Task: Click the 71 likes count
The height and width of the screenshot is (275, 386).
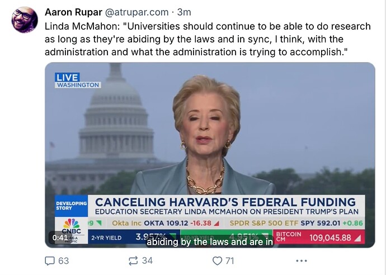Action: 230,260
